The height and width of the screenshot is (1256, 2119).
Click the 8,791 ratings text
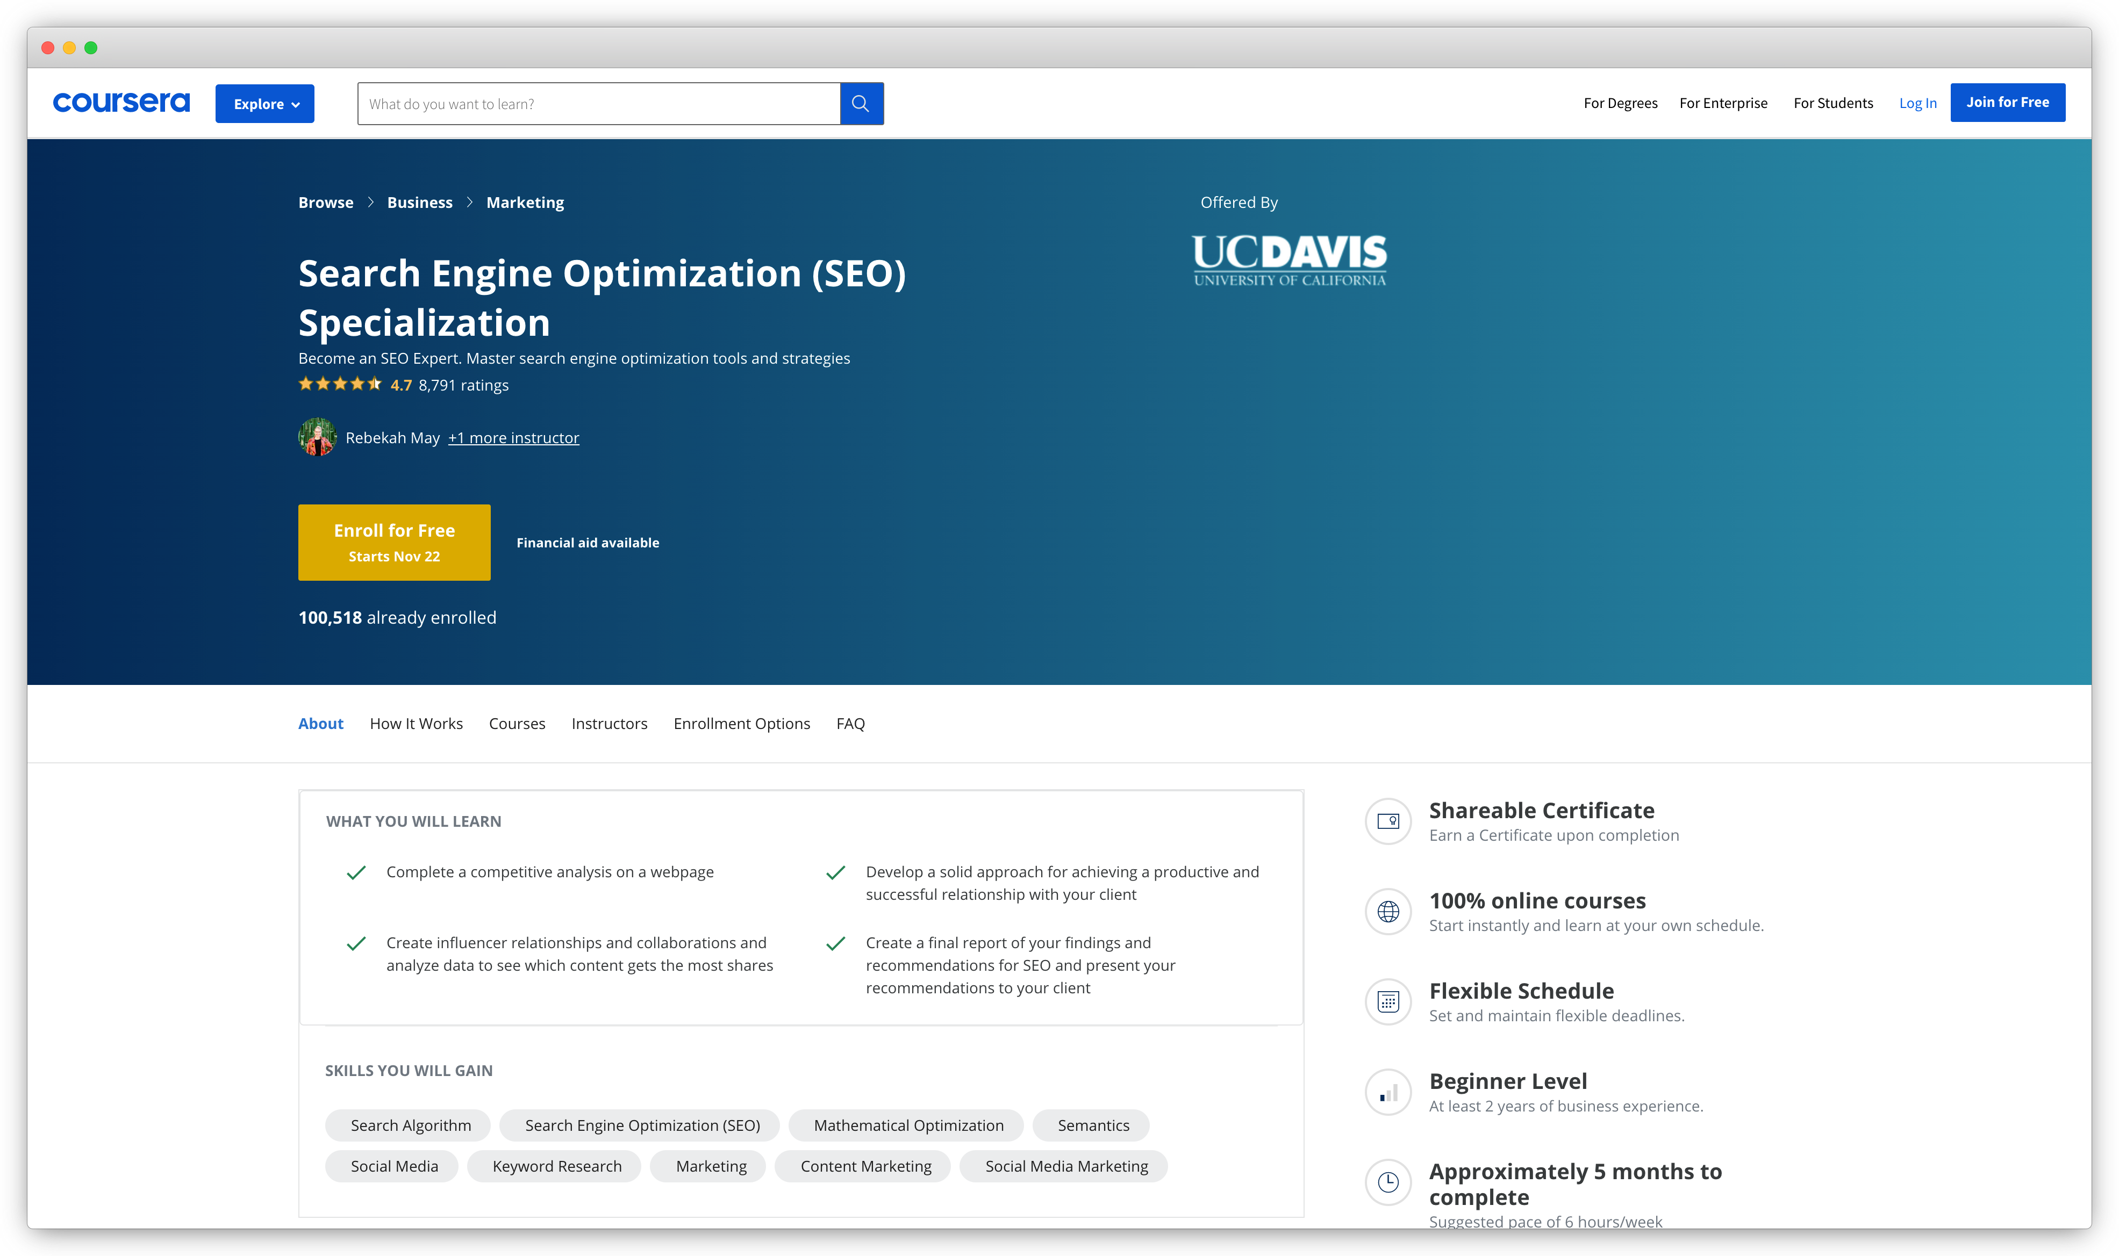(x=463, y=385)
